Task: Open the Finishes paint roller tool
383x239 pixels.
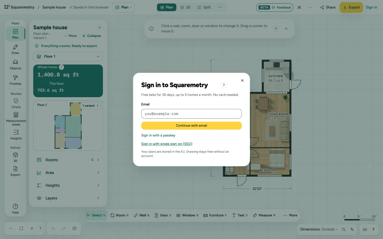Action: (x=15, y=80)
